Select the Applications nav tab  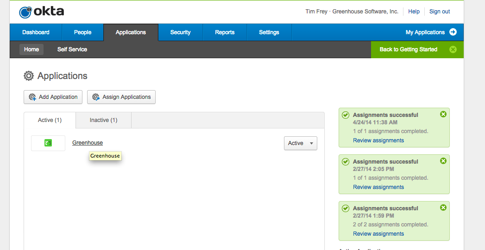pyautogui.click(x=131, y=32)
